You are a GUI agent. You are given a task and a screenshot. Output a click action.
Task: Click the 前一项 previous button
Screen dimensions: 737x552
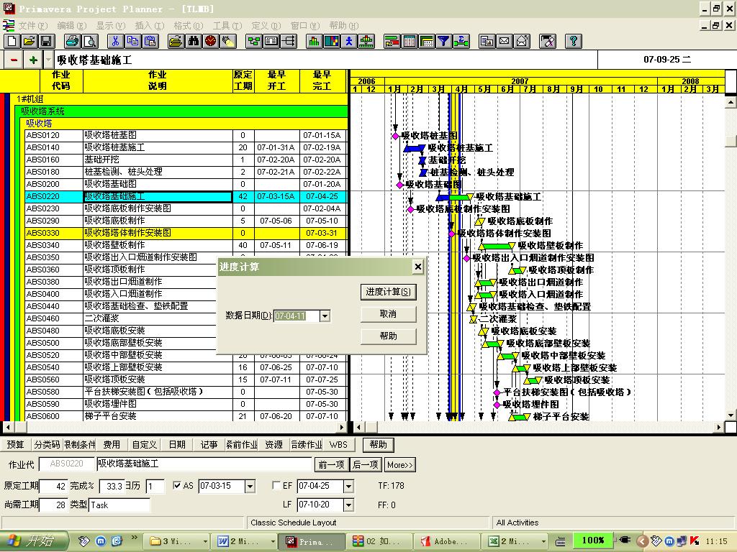[x=331, y=465]
